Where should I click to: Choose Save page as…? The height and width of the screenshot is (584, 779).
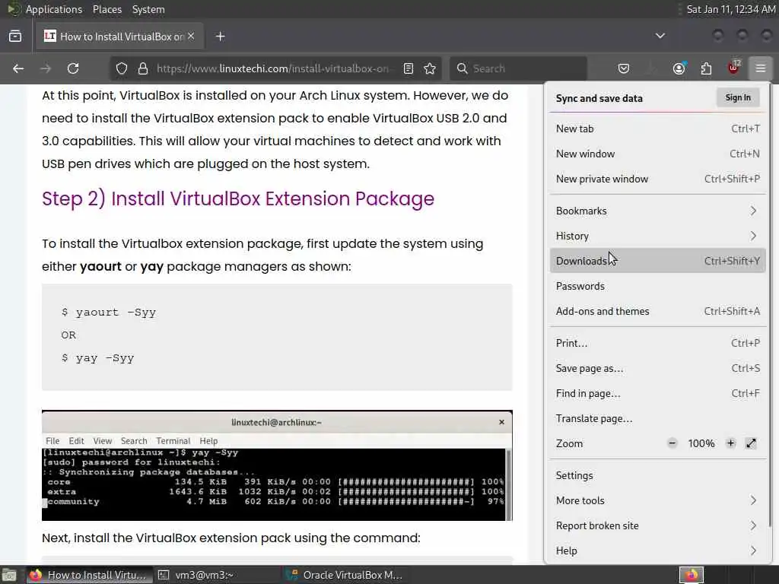click(x=657, y=369)
